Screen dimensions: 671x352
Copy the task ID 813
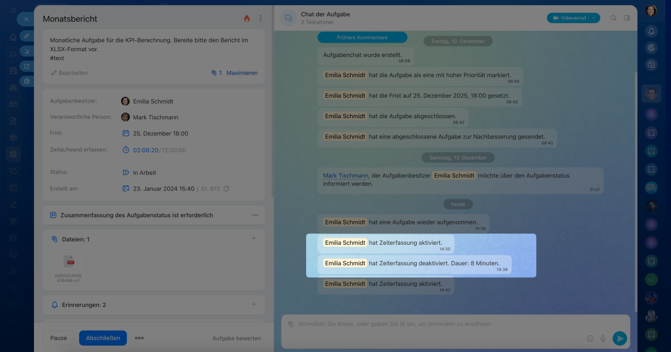(226, 189)
